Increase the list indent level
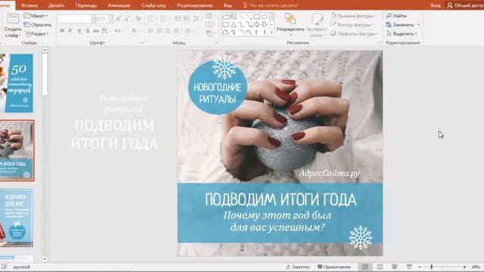 tap(187, 19)
